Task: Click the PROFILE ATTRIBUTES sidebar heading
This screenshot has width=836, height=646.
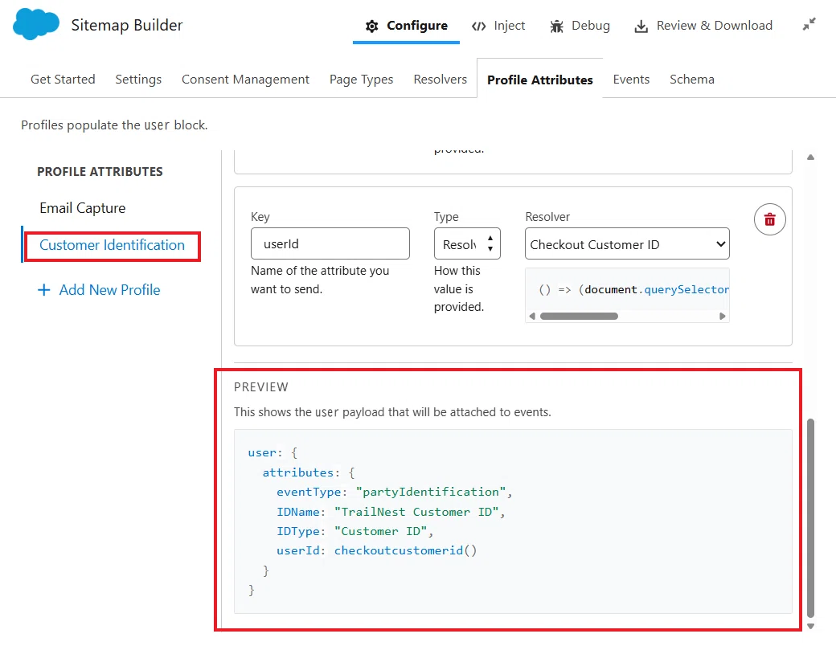Action: point(100,172)
